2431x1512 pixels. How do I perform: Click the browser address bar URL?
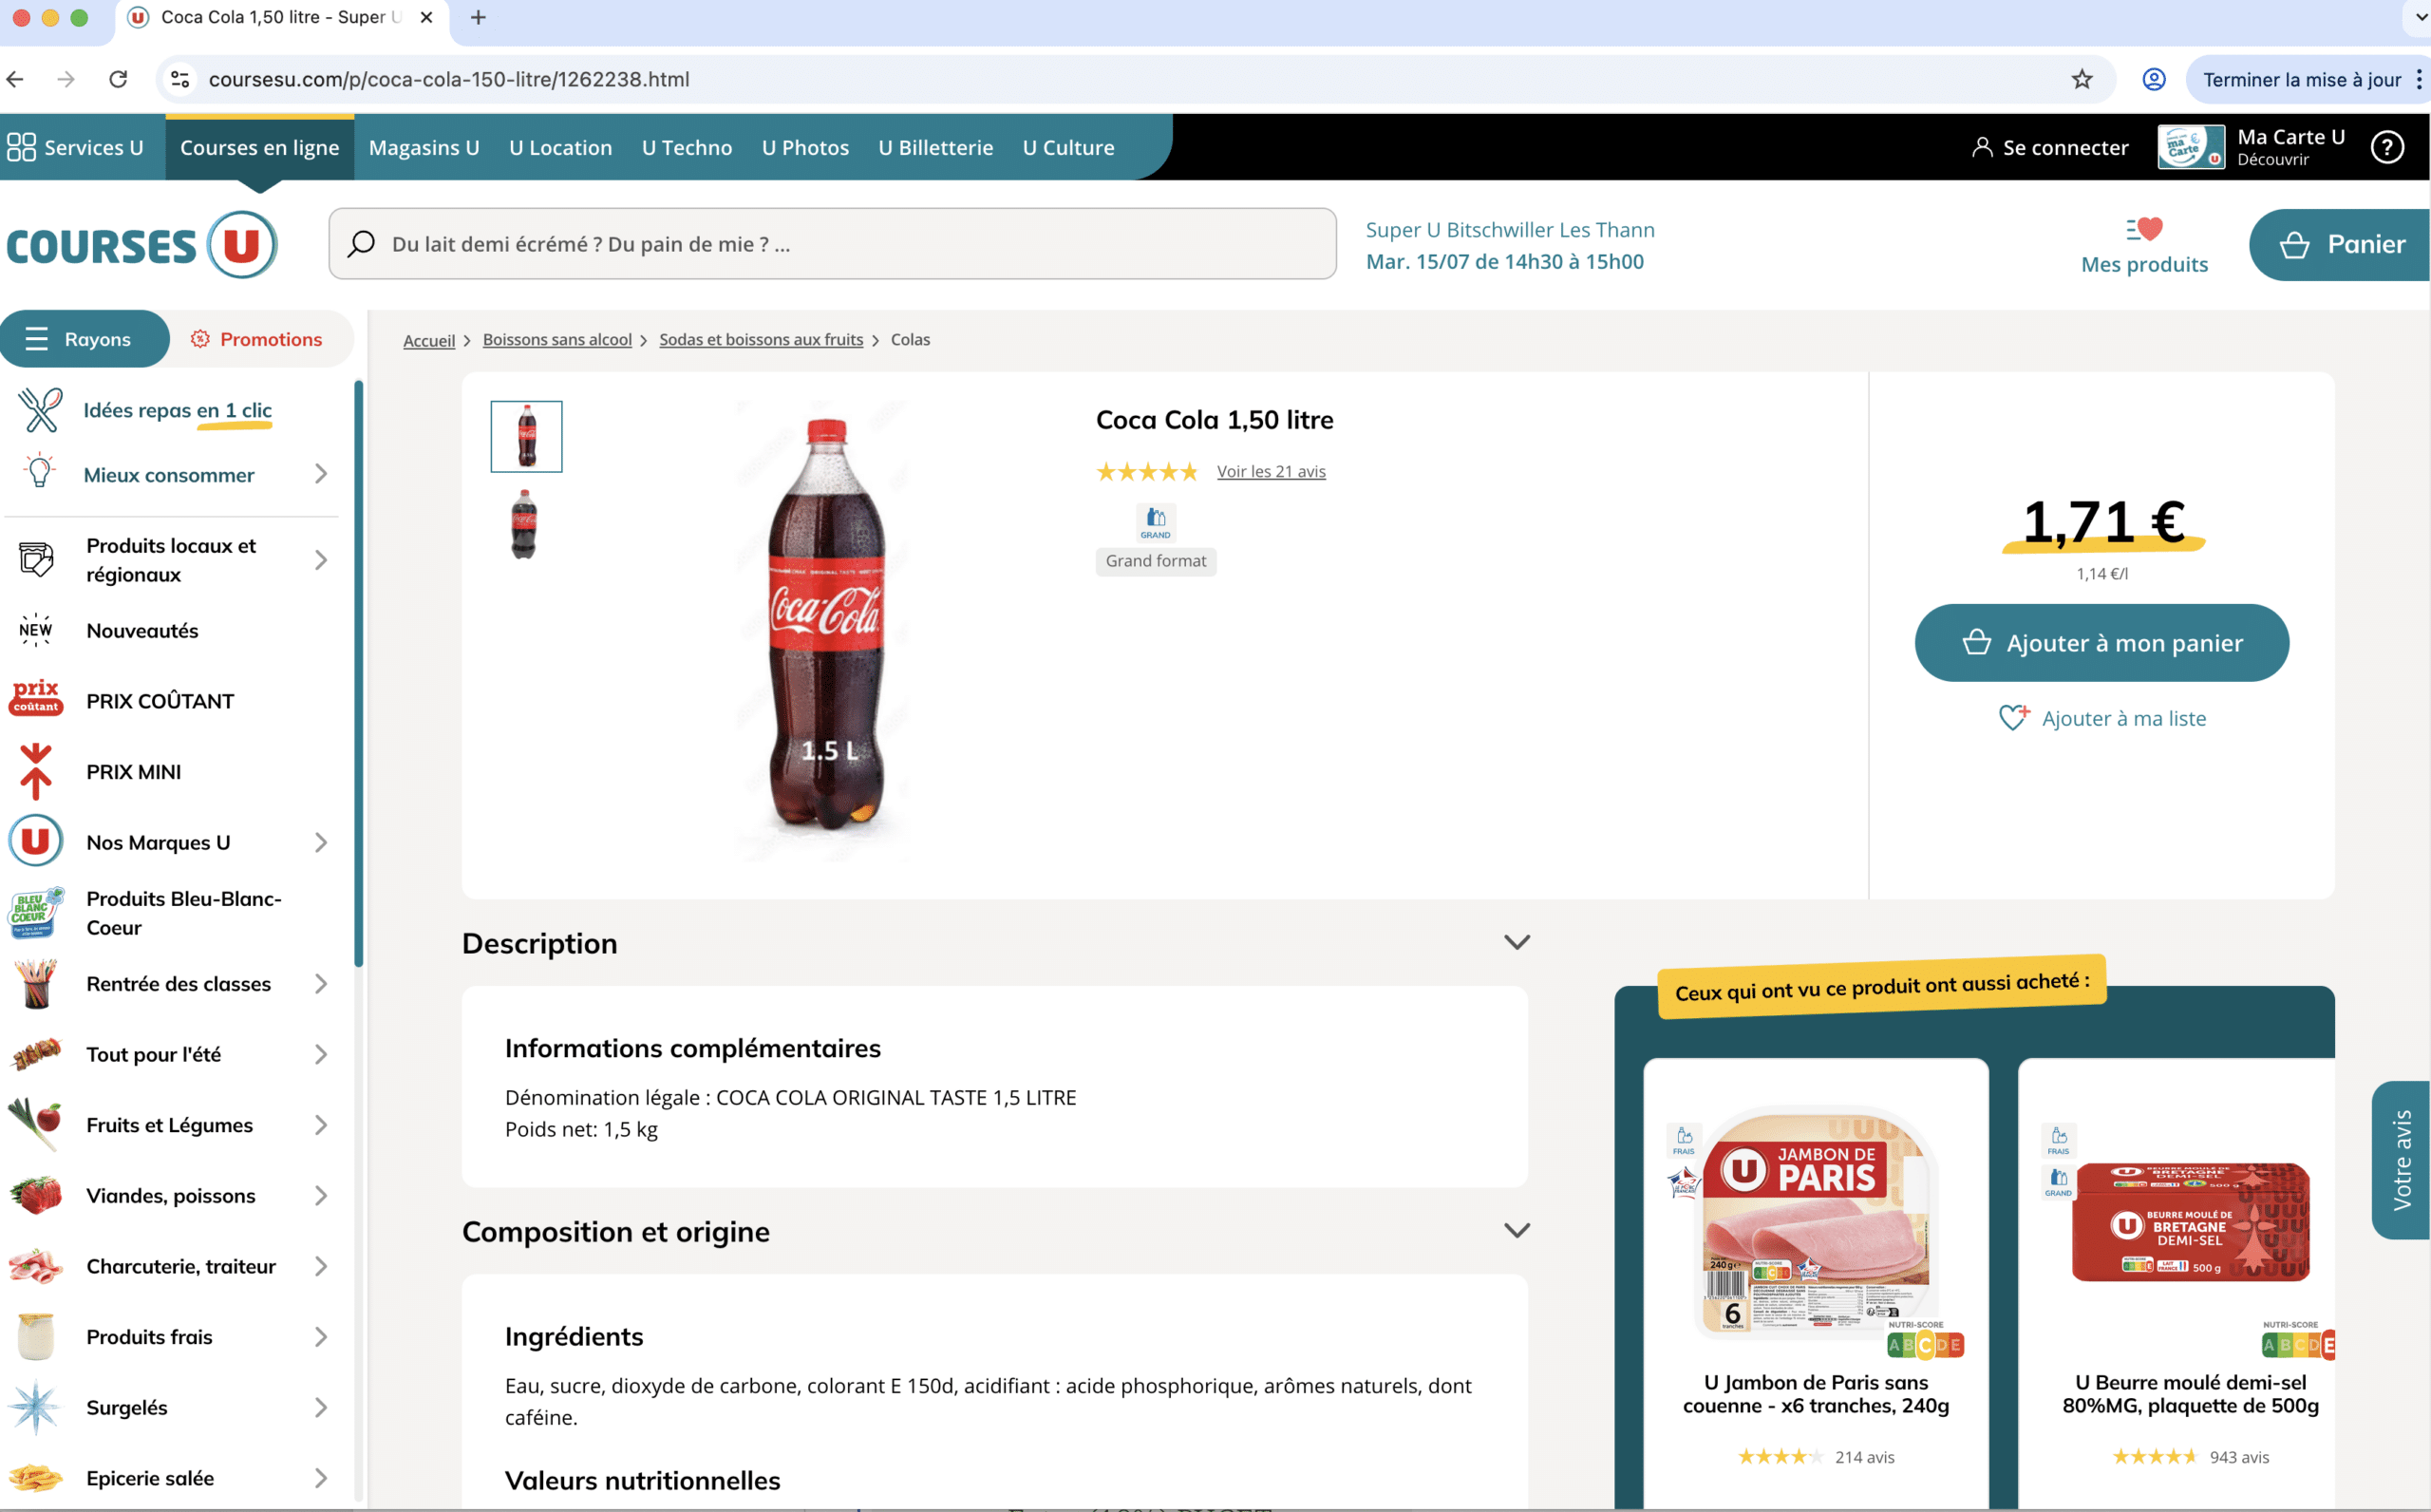coord(449,79)
